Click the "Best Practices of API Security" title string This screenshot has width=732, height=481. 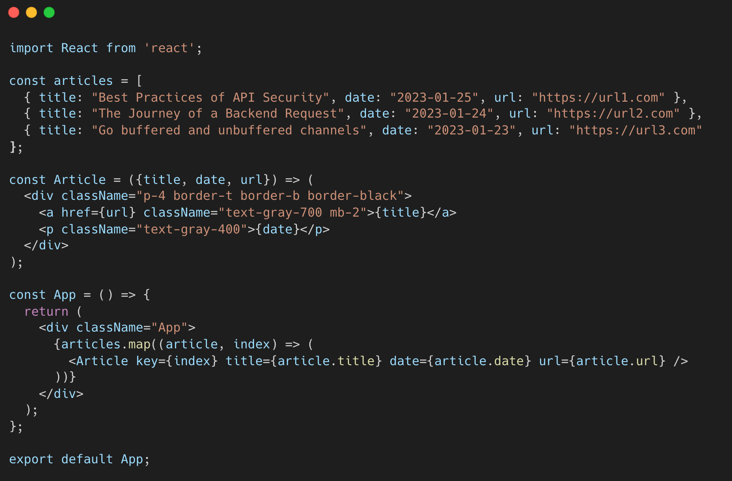(211, 97)
